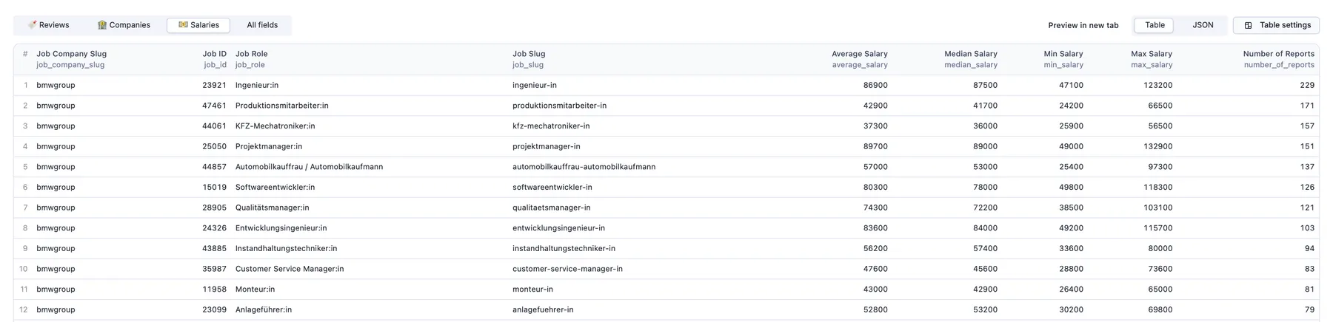Select the Produktionsmitarbeiter:in job role cell

(282, 106)
